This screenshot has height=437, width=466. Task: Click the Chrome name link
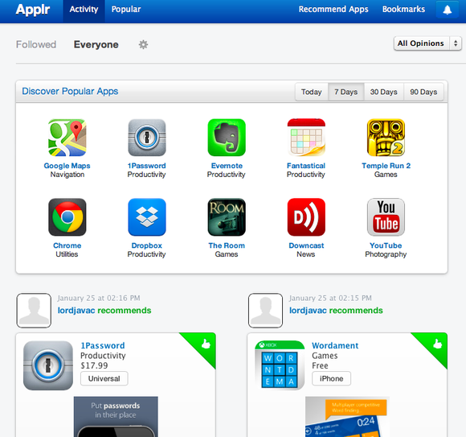(x=67, y=245)
